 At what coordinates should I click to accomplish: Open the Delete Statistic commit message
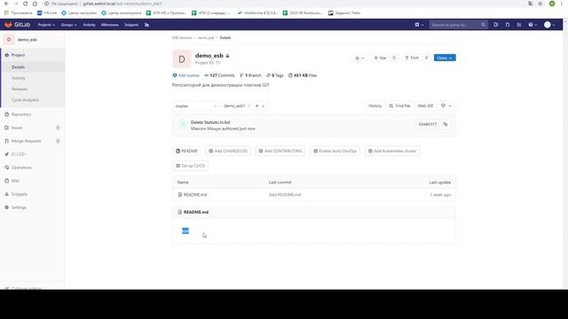pyautogui.click(x=210, y=122)
